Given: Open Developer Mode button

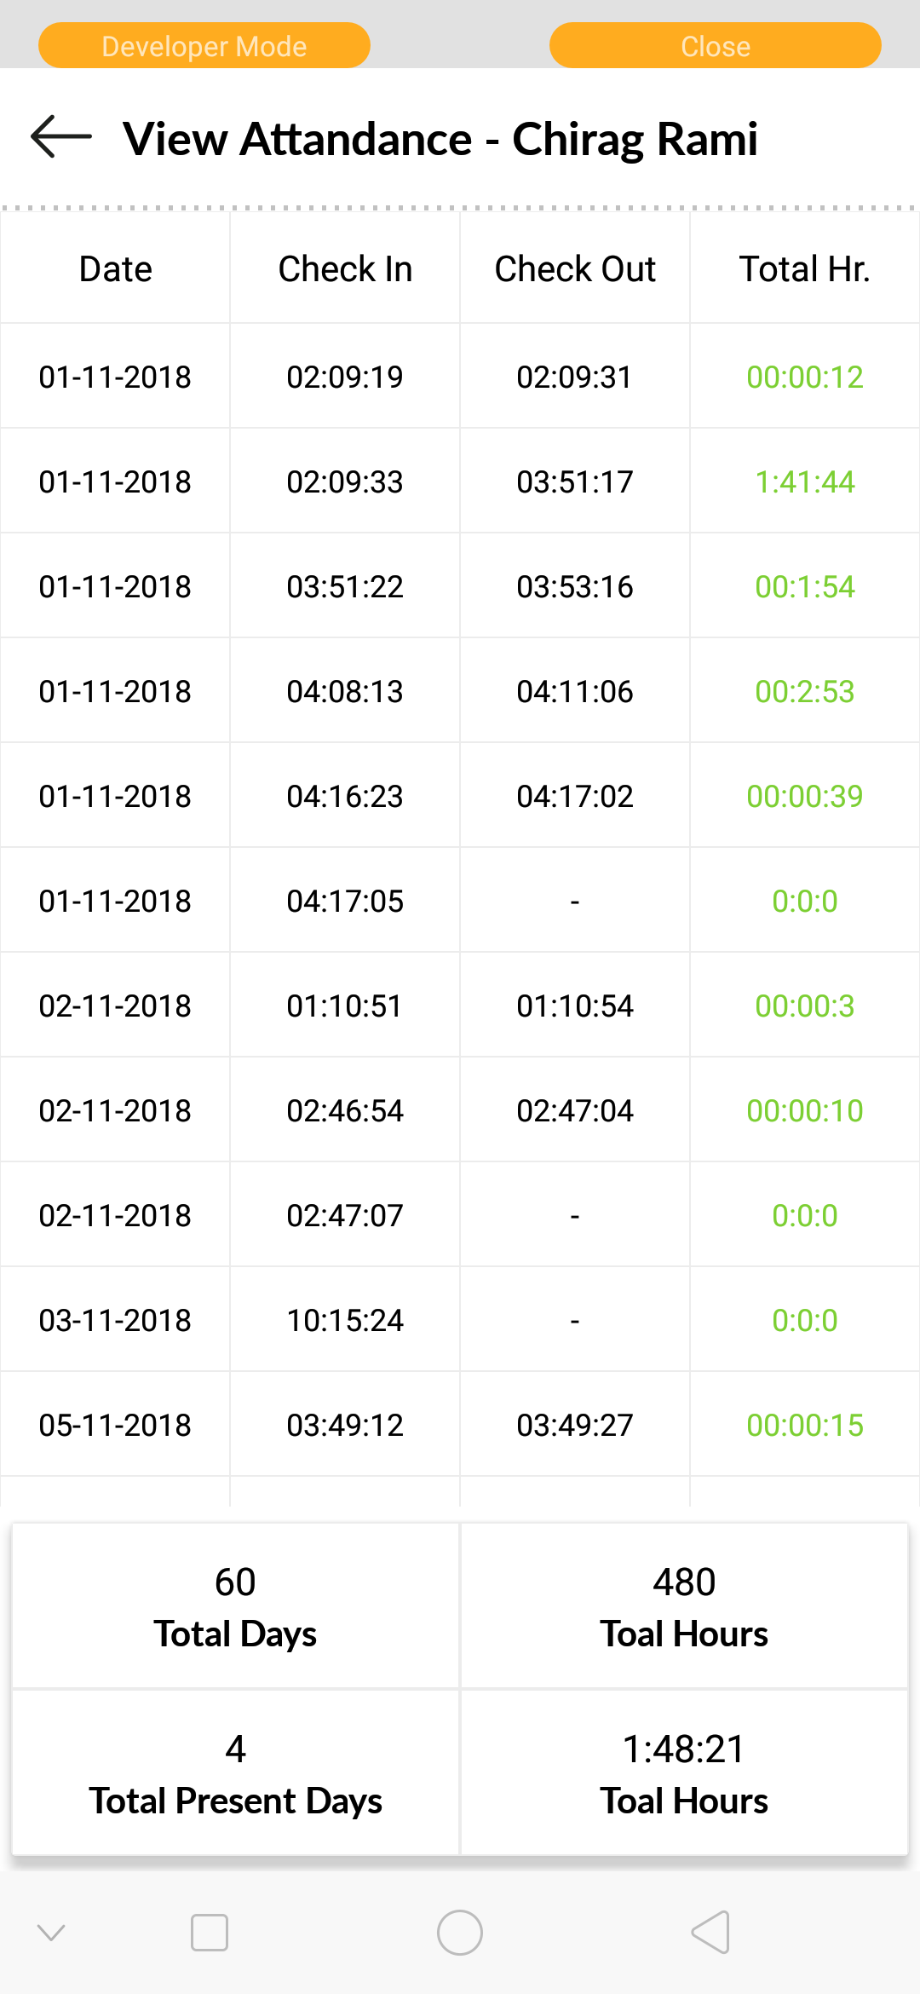Looking at the screenshot, I should click(204, 45).
